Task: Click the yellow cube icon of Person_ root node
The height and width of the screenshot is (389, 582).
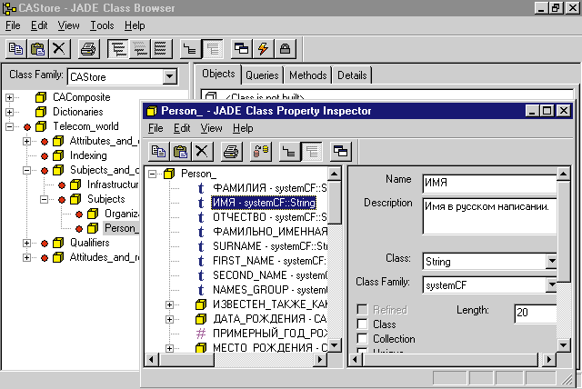Action: 169,174
